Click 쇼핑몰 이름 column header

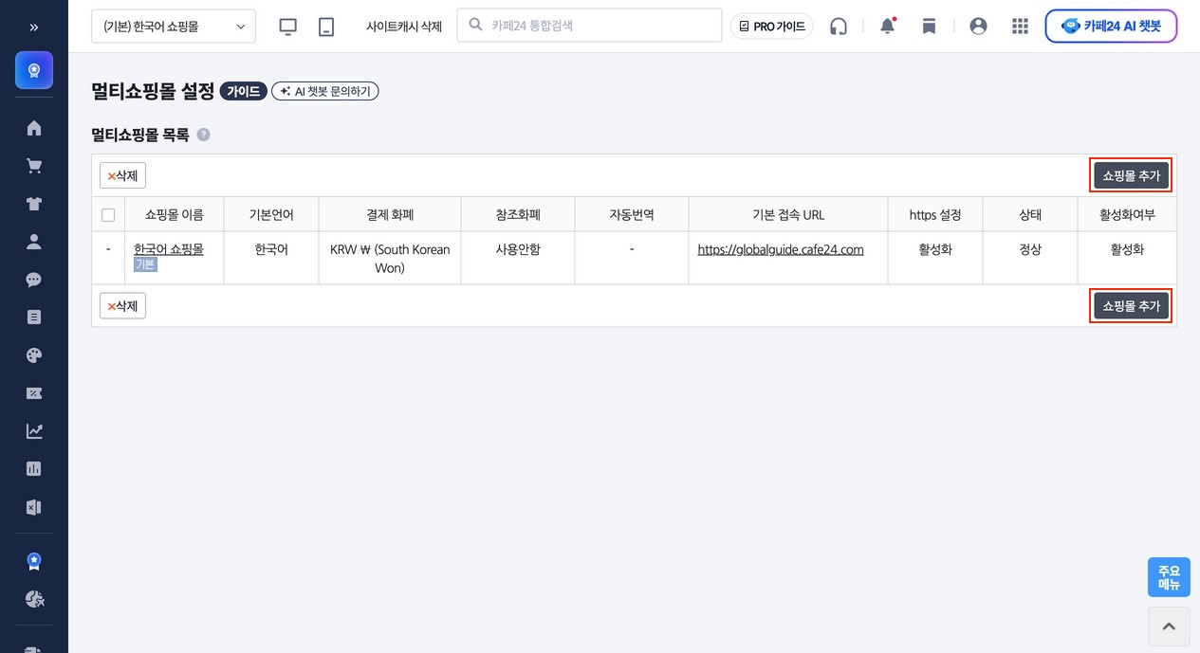175,215
